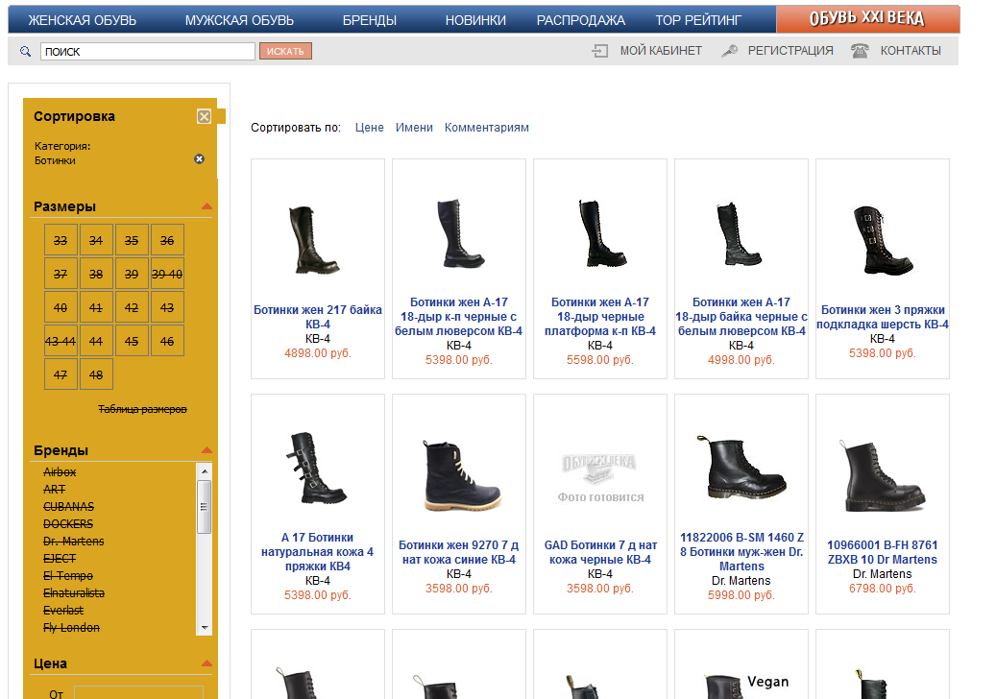Viewport: 996px width, 699px height.
Task: Open the РАСПРОДАЖА menu item
Action: coord(580,20)
